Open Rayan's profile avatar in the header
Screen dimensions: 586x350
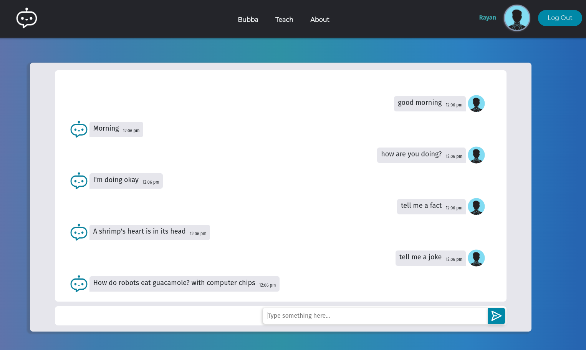pos(516,18)
